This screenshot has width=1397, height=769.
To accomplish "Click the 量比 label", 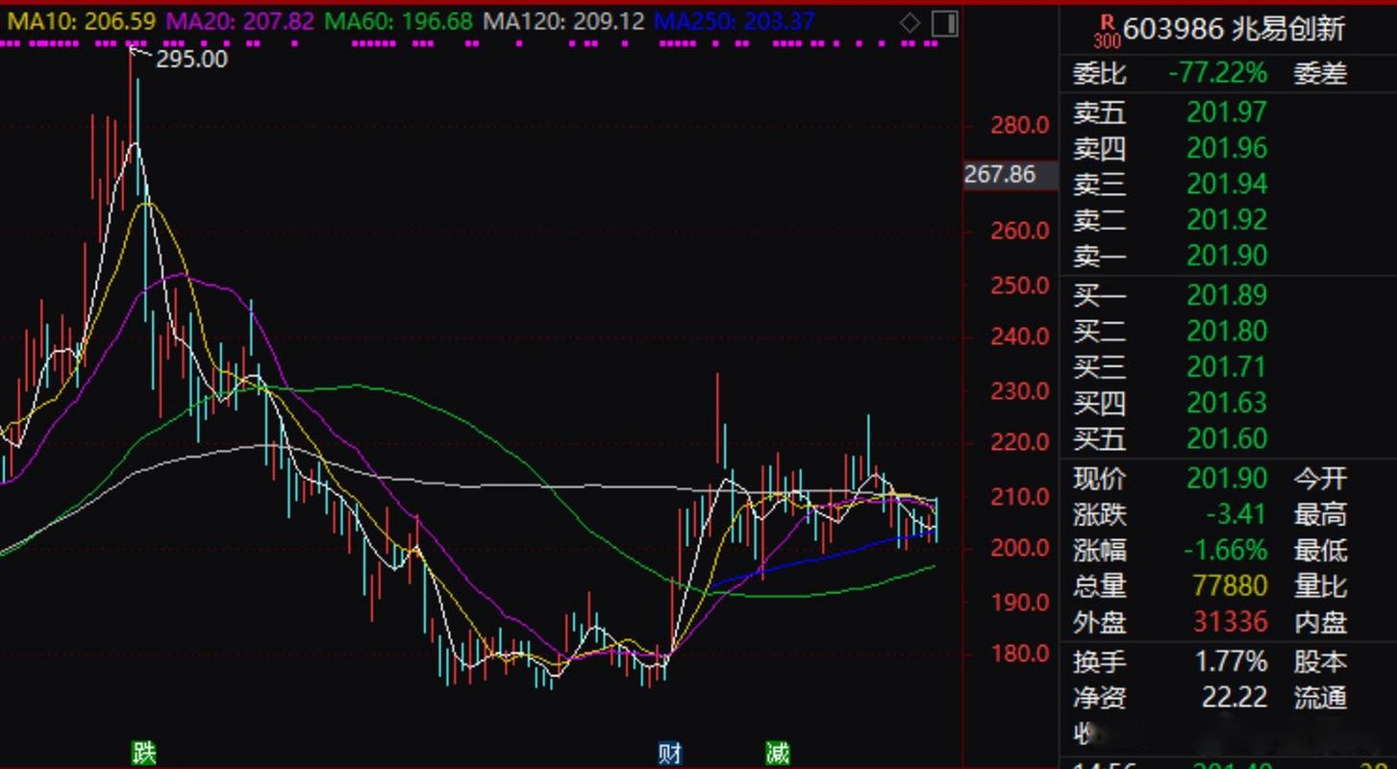I will [1320, 586].
